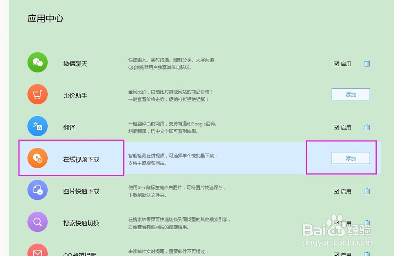Click the 比价助手 shopping cart icon
This screenshot has height=256, width=394.
(x=37, y=95)
